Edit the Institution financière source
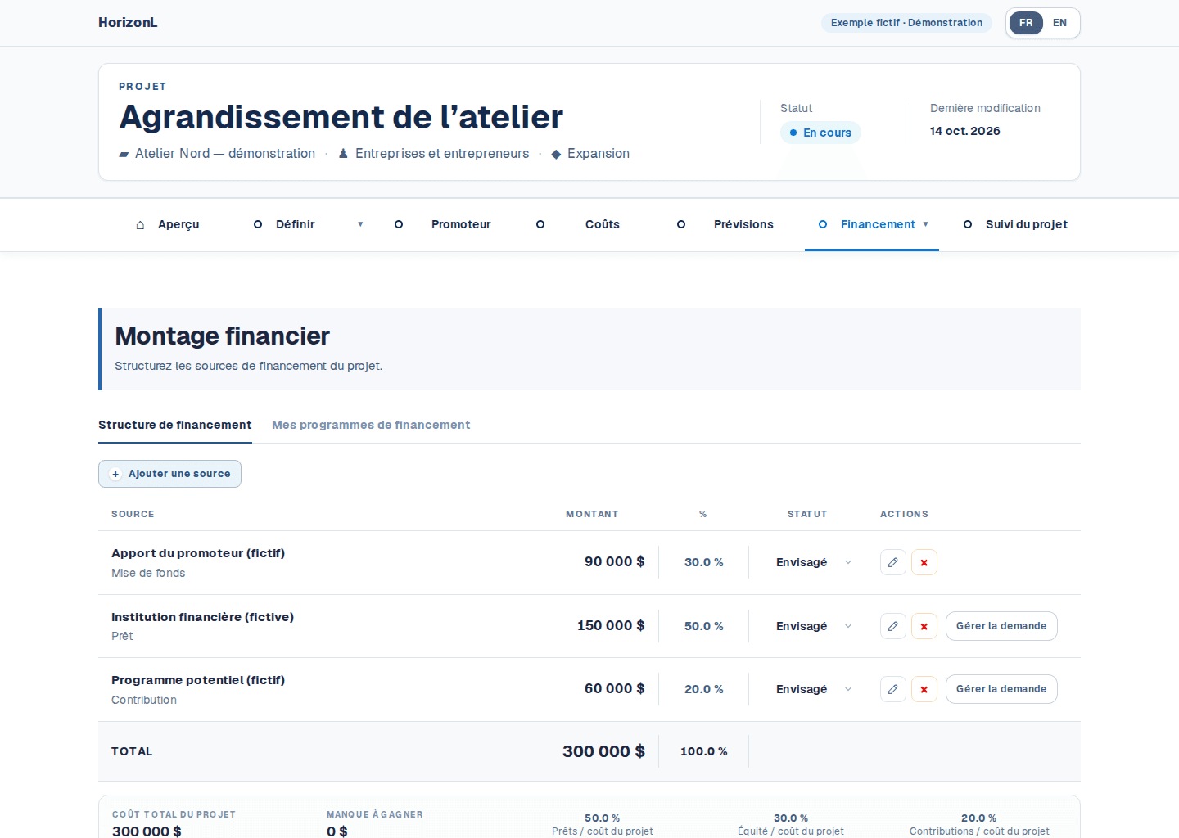This screenshot has width=1179, height=838. [x=893, y=626]
